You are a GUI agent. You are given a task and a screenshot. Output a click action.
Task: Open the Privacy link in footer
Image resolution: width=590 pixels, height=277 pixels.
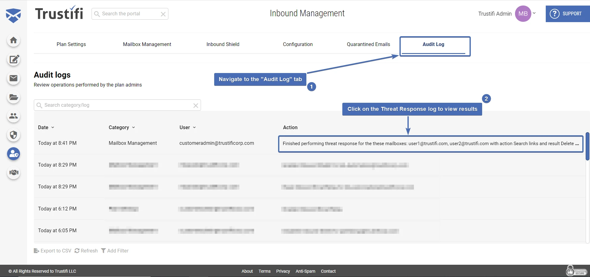(x=283, y=271)
